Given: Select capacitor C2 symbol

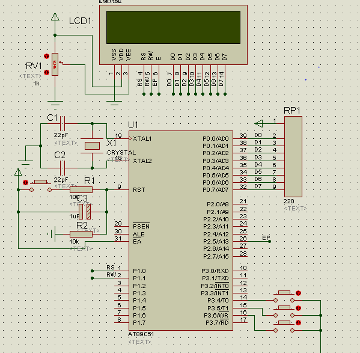Looking at the screenshot, I should click(63, 168).
